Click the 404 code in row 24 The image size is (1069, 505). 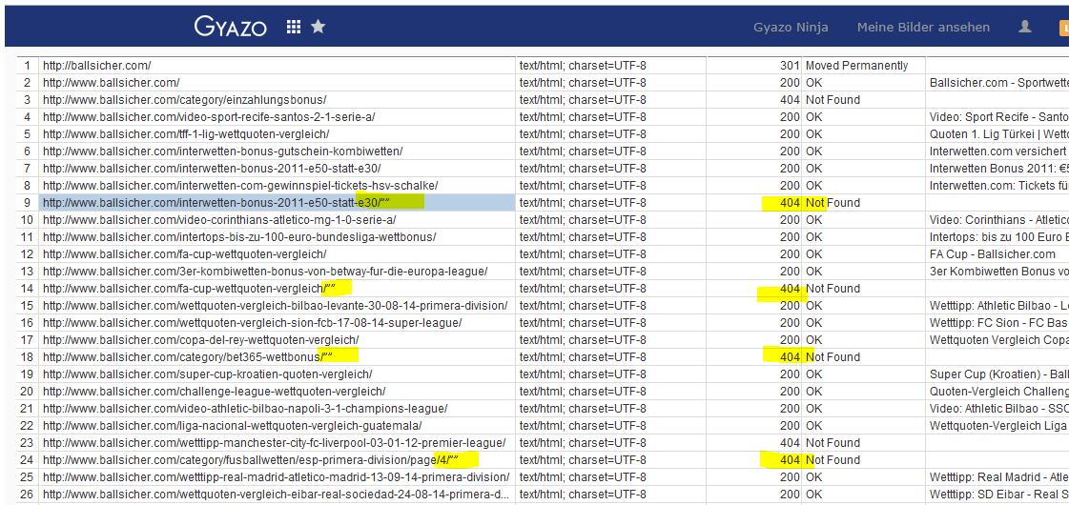(x=790, y=460)
